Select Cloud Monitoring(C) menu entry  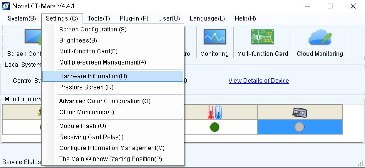(113, 112)
